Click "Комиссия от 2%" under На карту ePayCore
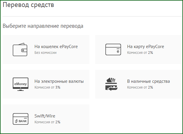 [140, 53]
